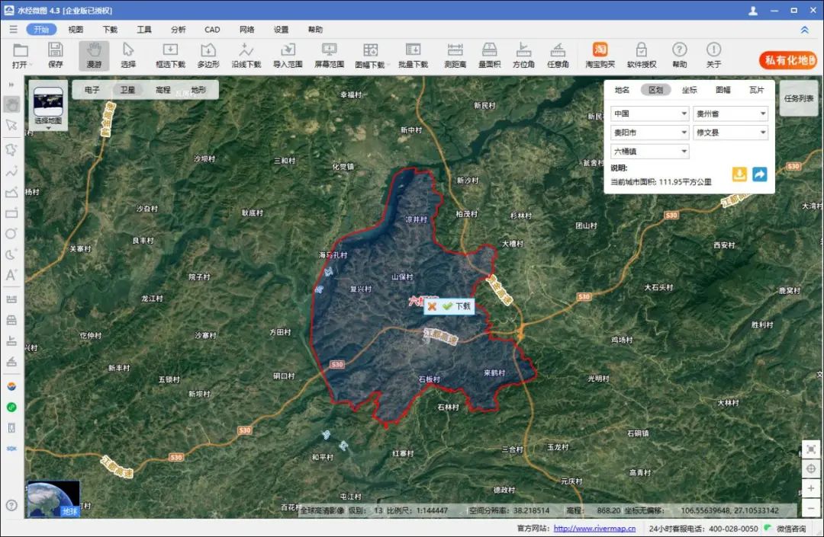The width and height of the screenshot is (824, 537).
Task: Open the 工具 menu in ribbon
Action: tap(144, 30)
